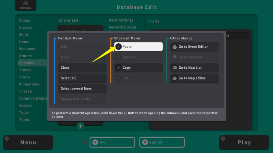Click the Cut shortcut entry
273x153 pixels.
coord(138,78)
